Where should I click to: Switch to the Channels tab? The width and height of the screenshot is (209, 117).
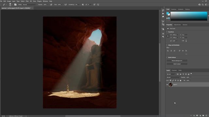174,71
